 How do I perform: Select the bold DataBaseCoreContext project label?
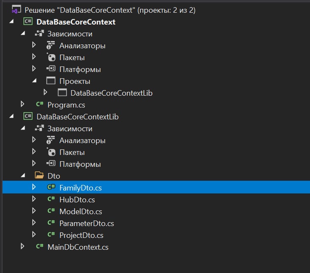[x=76, y=22]
